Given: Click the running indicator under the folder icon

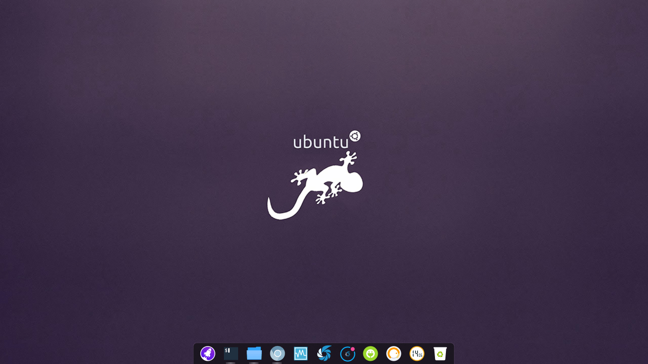Looking at the screenshot, I should tap(254, 362).
